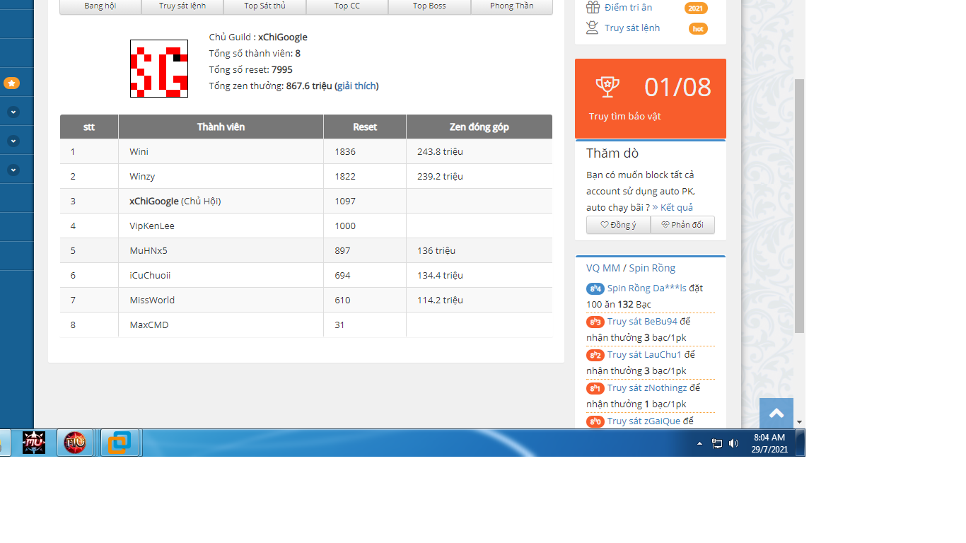This screenshot has width=966, height=543.
Task: Click the medal icon beside Truy sát lệnh
Action: (x=593, y=28)
